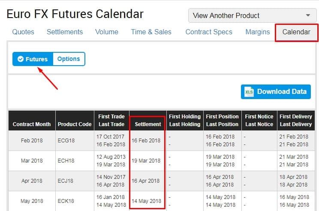
Task: Select the ECK18 product code cell
Action: click(66, 201)
